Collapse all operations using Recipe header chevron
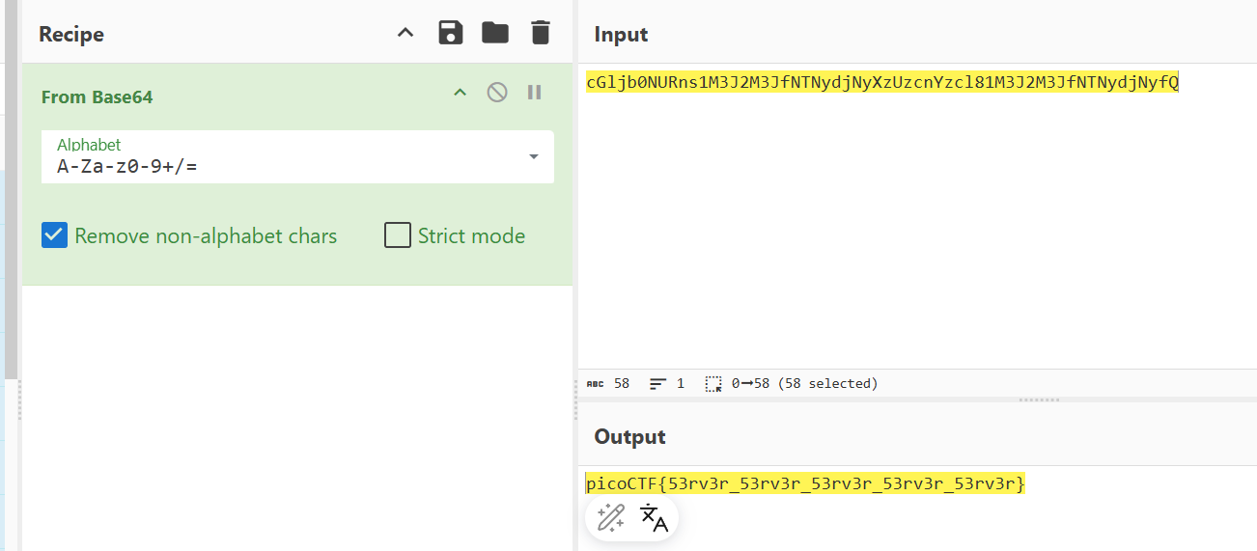1257x551 pixels. 405,33
